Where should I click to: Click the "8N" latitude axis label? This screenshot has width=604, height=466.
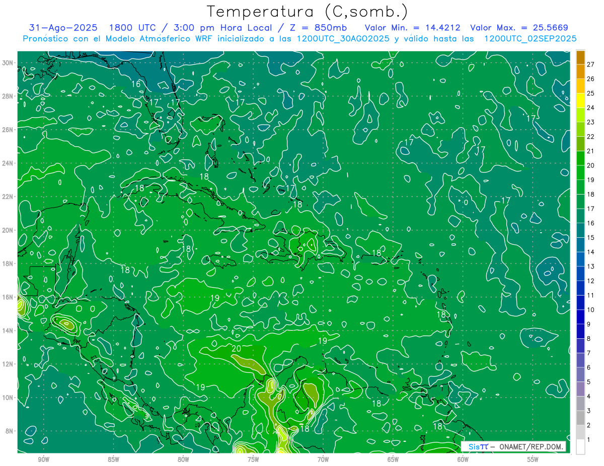click(10, 431)
